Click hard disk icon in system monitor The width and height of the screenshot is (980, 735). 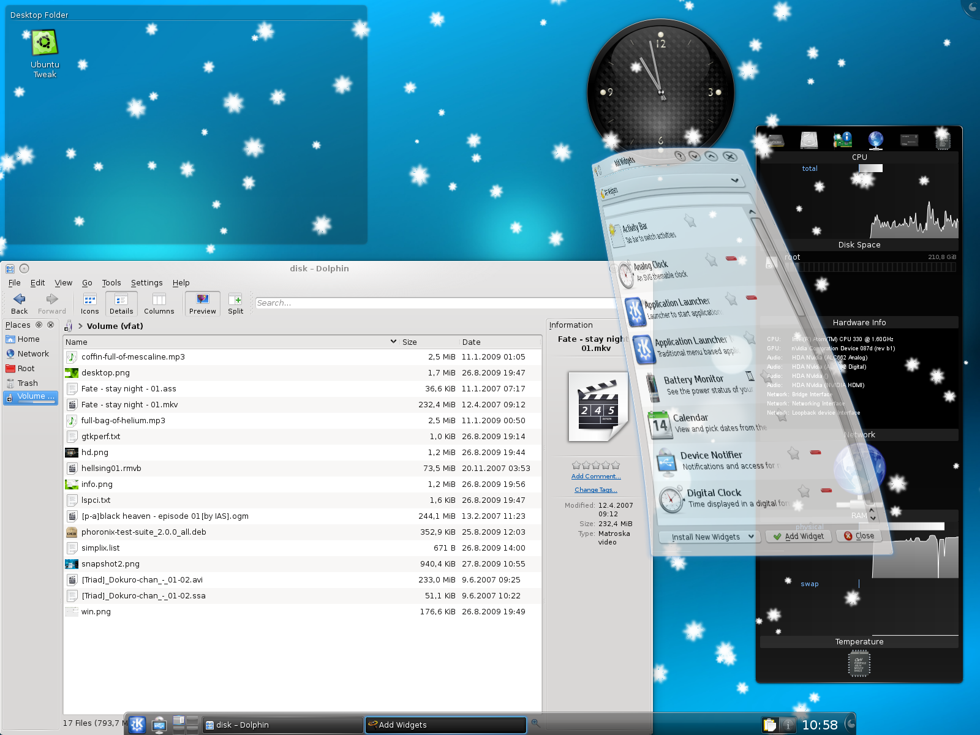pos(809,140)
